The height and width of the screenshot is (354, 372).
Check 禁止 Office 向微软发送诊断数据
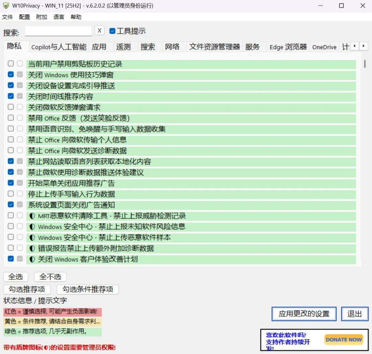11,150
